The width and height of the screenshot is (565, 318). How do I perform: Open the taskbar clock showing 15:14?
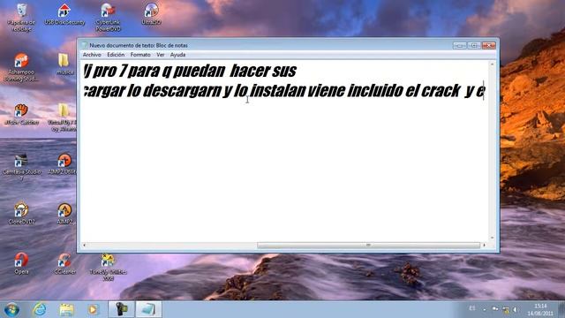[540, 310]
